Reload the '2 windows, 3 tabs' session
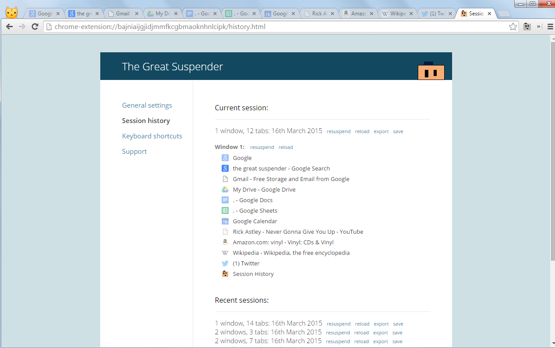555x348 pixels. click(x=361, y=333)
